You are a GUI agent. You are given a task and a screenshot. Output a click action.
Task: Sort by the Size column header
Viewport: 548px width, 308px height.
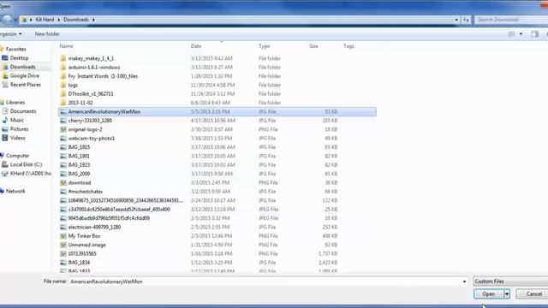coord(313,46)
